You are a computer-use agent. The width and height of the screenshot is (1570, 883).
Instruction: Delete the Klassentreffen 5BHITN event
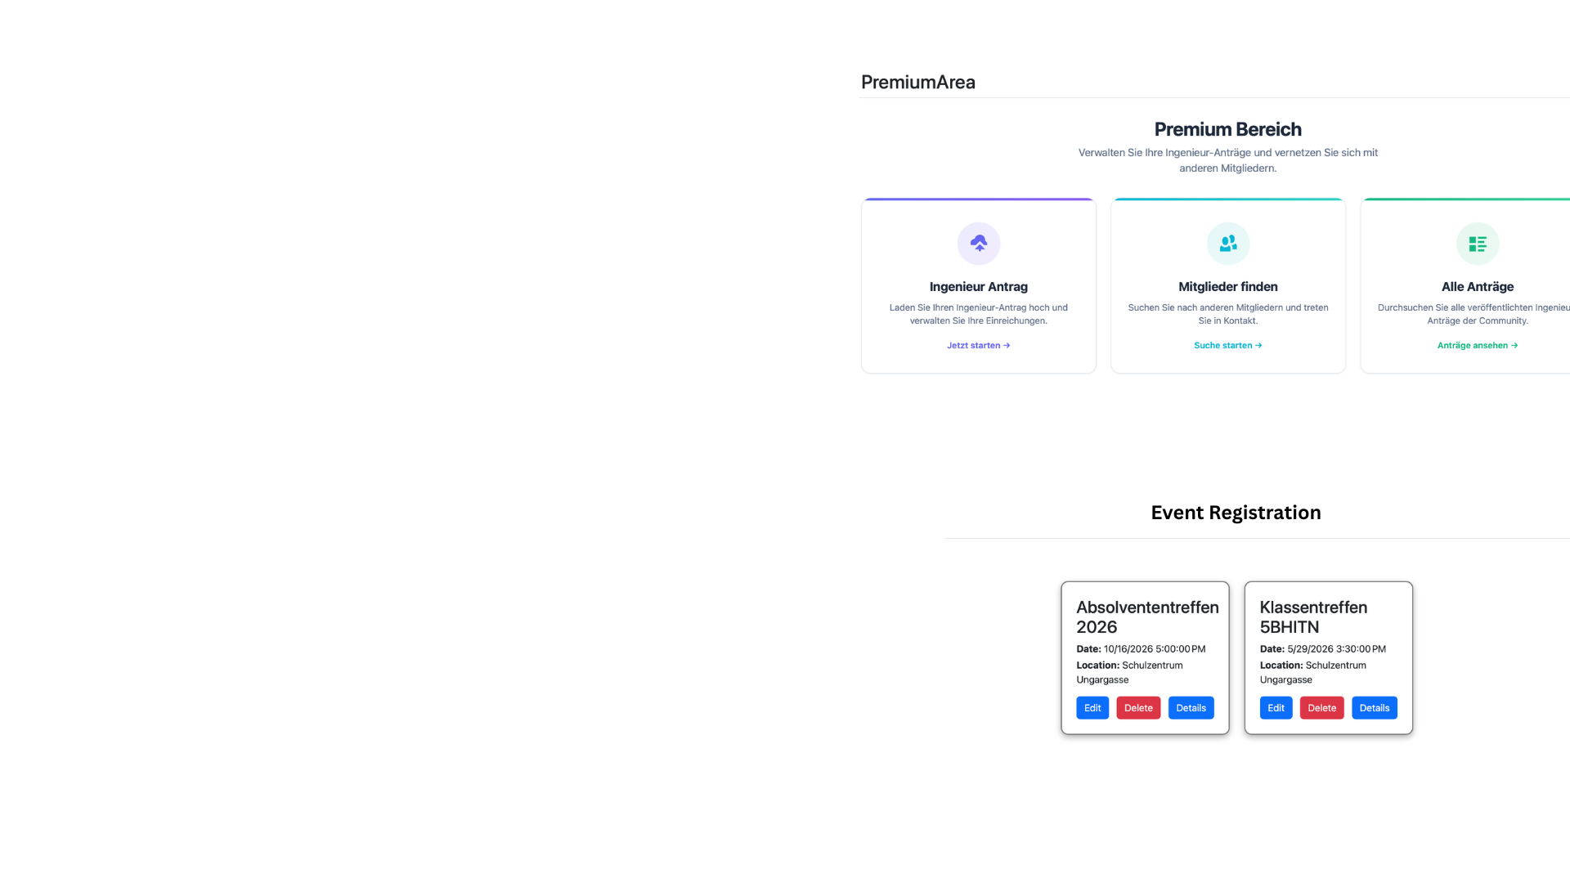(x=1321, y=708)
